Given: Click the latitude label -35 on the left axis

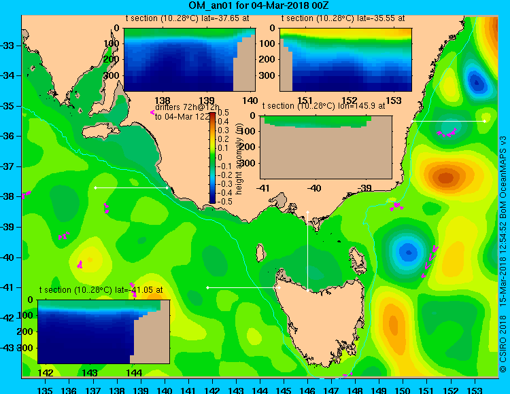Looking at the screenshot, I should point(7,106).
